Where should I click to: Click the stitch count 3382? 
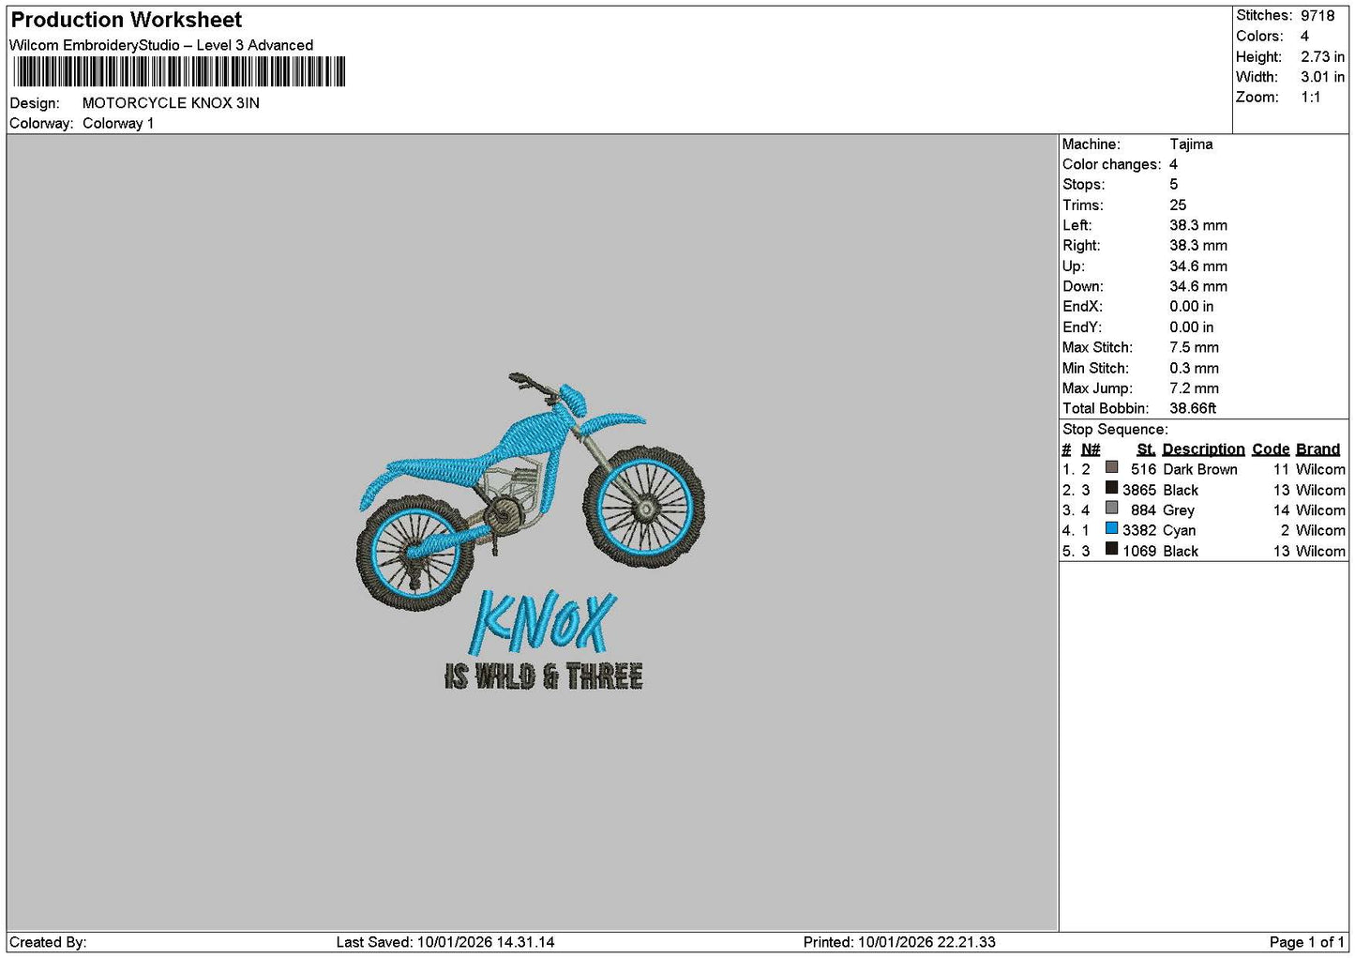1139,531
